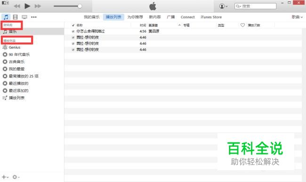The height and width of the screenshot is (182, 306).
Task: Click the heart loved column header
Action: [x=242, y=25]
